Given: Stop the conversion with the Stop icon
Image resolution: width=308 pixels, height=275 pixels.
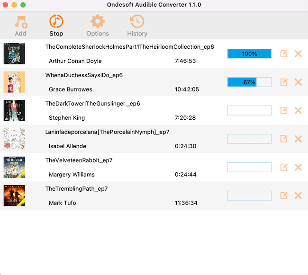Looking at the screenshot, I should tap(56, 21).
